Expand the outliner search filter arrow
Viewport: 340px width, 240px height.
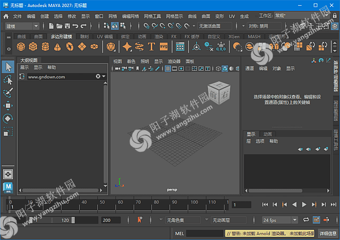(104, 76)
